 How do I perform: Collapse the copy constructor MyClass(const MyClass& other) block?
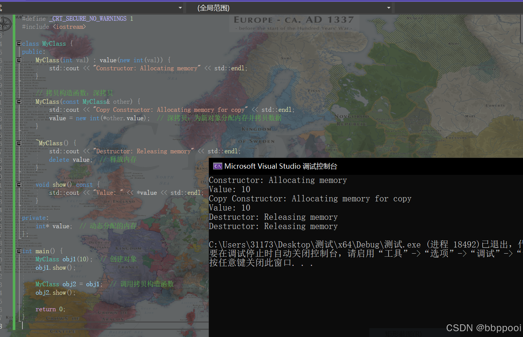[x=19, y=102]
